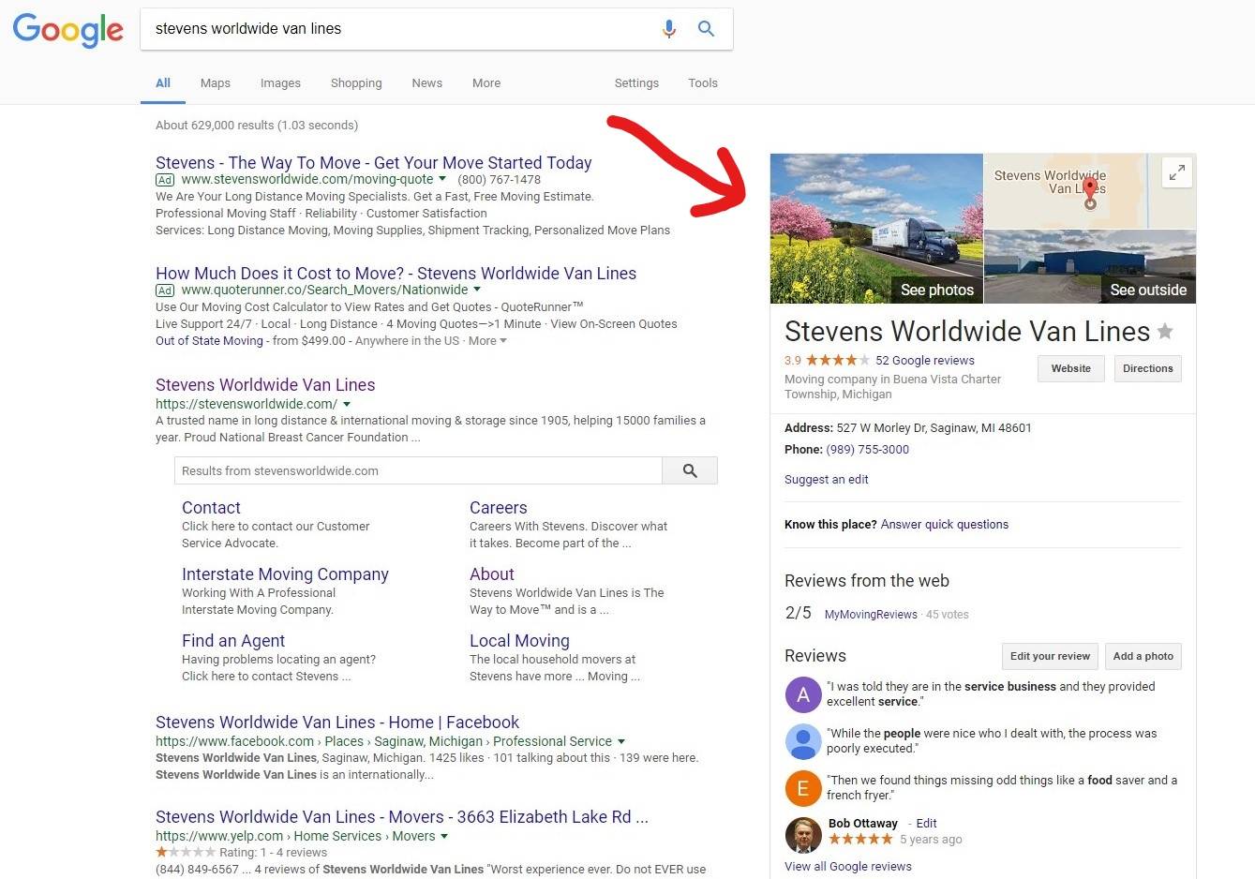Click the blue default reviewer avatar

[802, 741]
